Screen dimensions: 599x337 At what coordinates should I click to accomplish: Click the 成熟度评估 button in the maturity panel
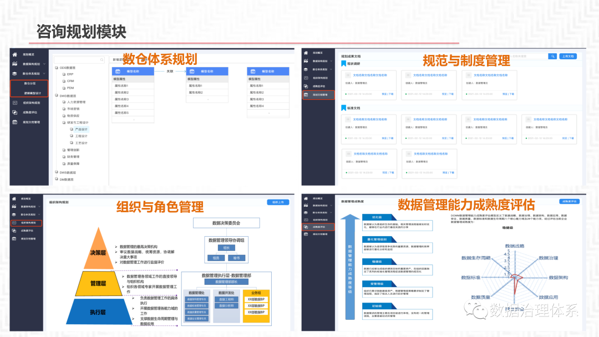coord(568,202)
